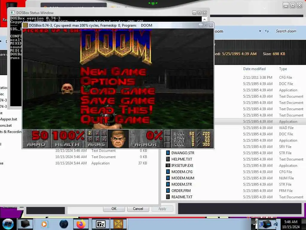The height and width of the screenshot is (230, 306).
Task: Click the DWANGO.STR file icon
Action: pyautogui.click(x=168, y=153)
